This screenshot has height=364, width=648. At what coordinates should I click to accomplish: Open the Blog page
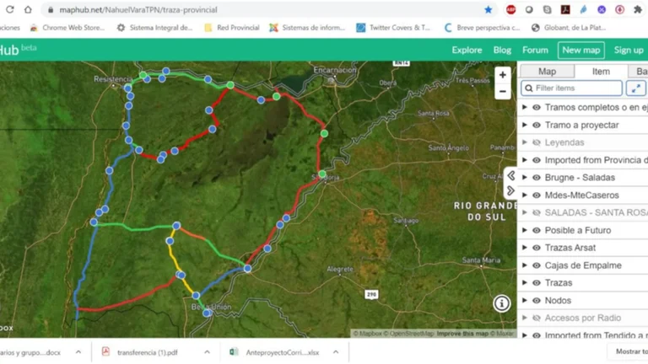point(502,51)
